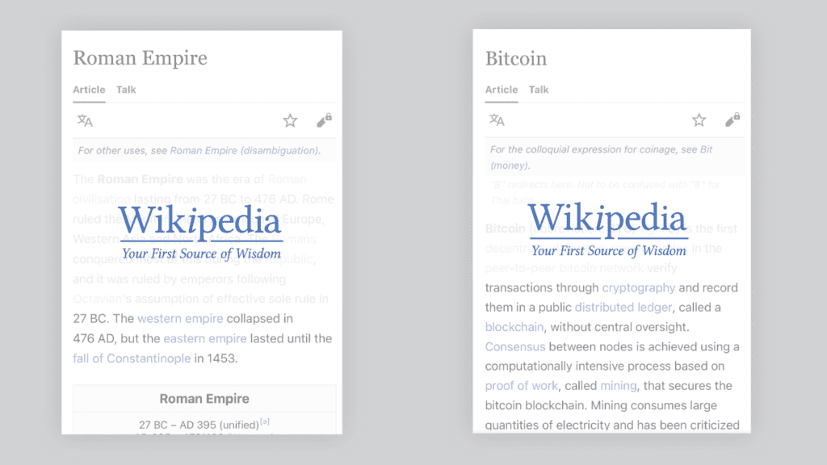This screenshot has height=465, width=827.
Task: Click the locked edit pencil on Roman Empire
Action: (324, 121)
